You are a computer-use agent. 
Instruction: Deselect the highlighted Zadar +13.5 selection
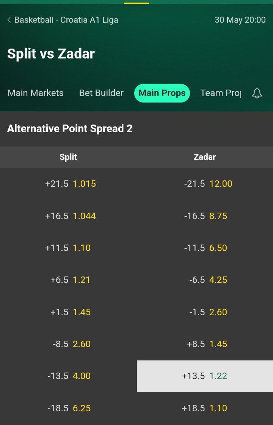click(x=205, y=376)
